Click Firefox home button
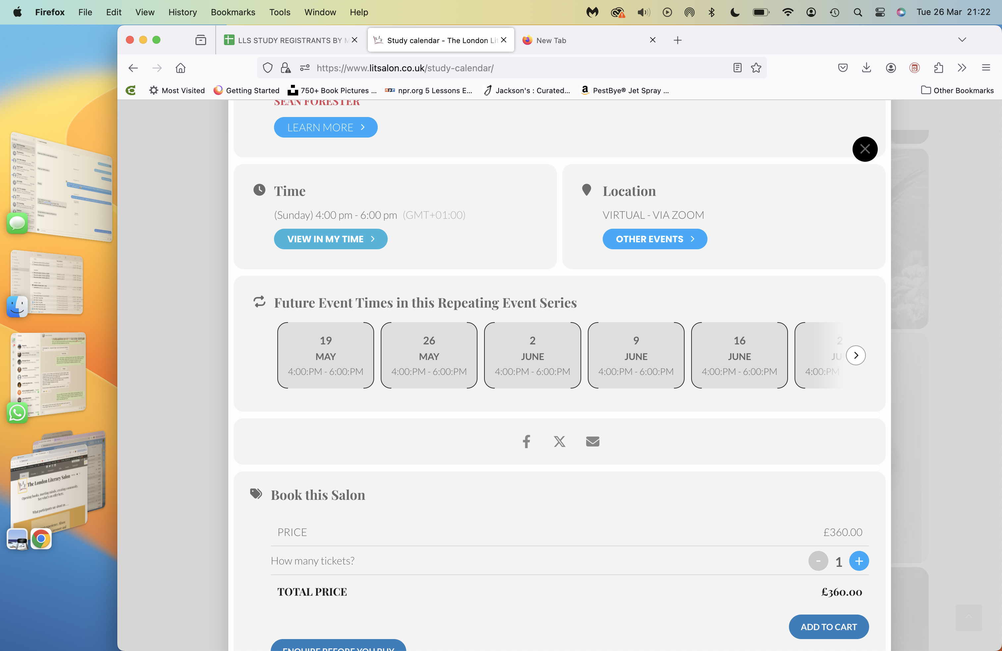The width and height of the screenshot is (1002, 651). pyautogui.click(x=181, y=68)
